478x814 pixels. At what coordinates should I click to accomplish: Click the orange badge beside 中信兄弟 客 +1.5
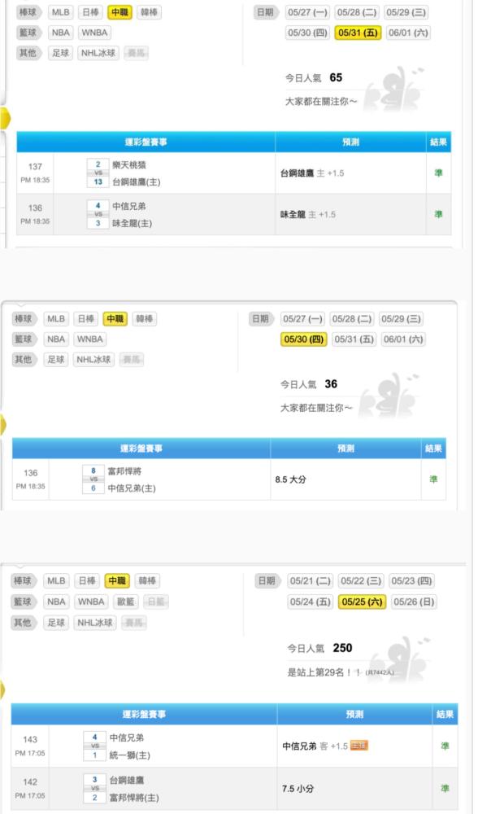[358, 746]
